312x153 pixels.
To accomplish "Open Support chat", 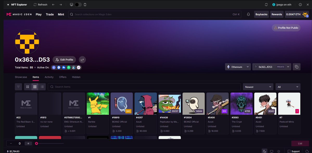I will (294, 151).
